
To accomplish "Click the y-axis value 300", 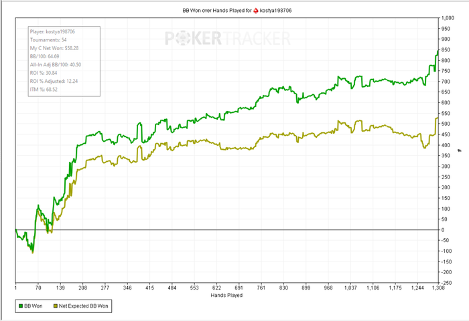I will click(x=446, y=167).
